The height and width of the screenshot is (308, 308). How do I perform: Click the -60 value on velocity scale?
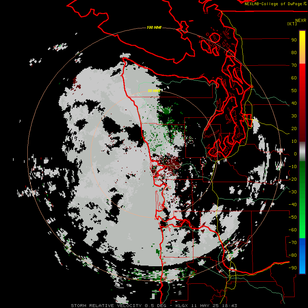[x=293, y=230]
